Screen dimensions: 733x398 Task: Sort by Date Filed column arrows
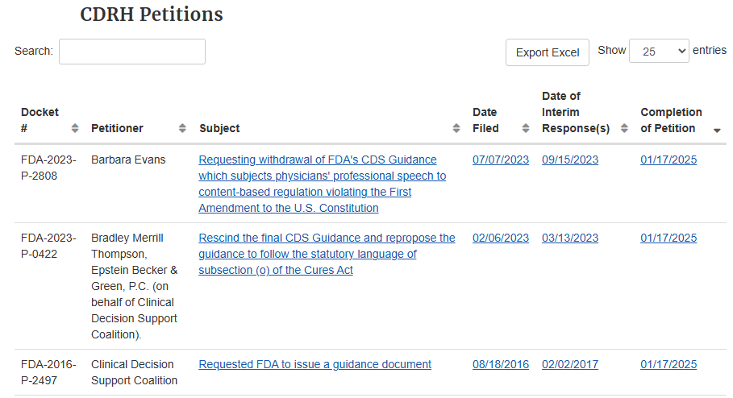[x=526, y=128]
